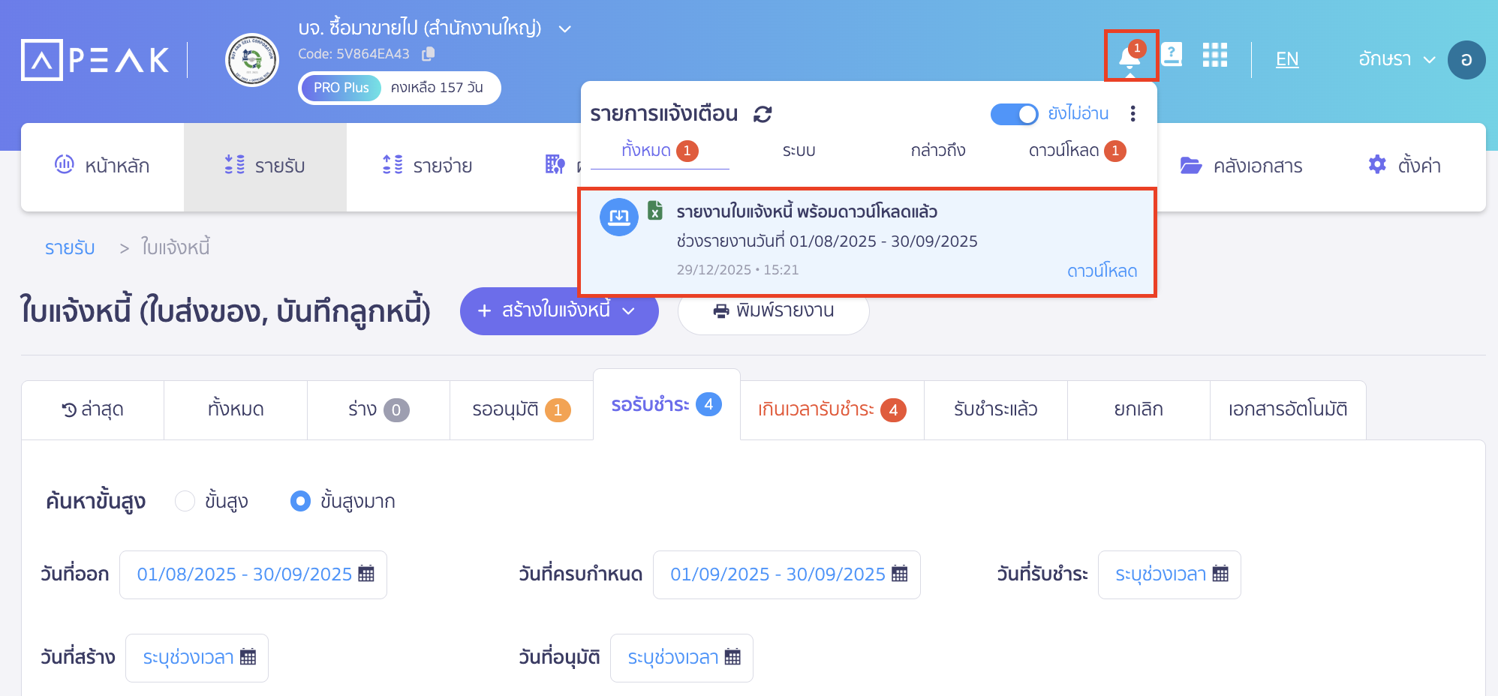Viewport: 1498px width, 696px height.
Task: Click the help question mark icon
Action: [1172, 54]
